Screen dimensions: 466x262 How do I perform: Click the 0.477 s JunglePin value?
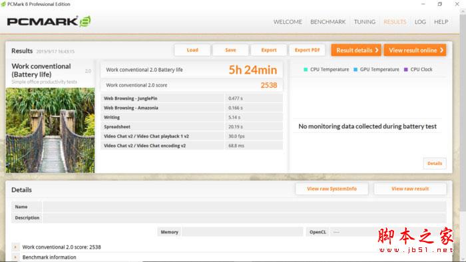236,98
